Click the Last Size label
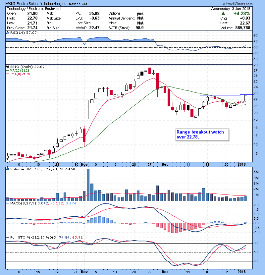 click(83, 23)
